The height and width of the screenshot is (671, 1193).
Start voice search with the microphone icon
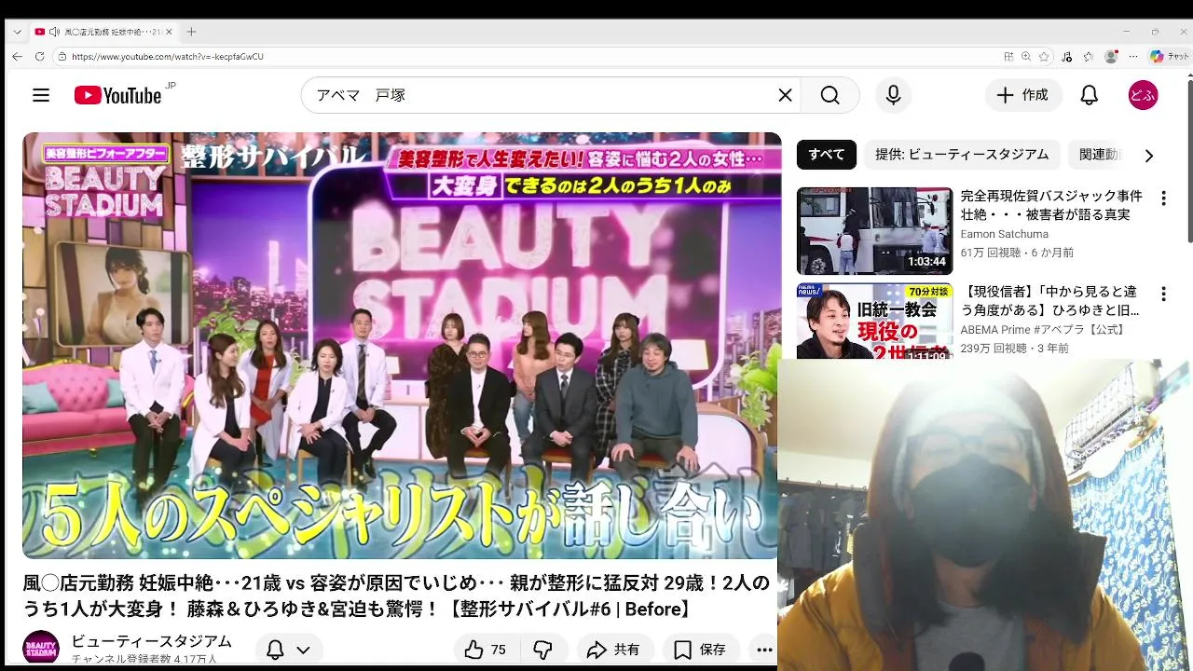coord(893,95)
